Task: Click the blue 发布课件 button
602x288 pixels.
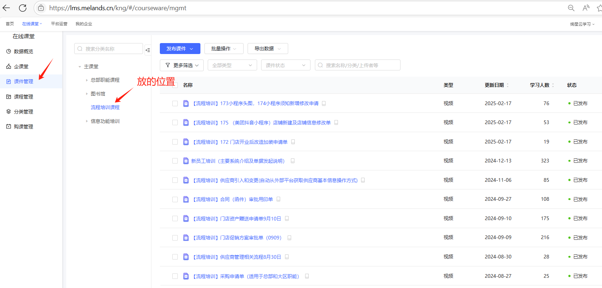Action: point(180,49)
